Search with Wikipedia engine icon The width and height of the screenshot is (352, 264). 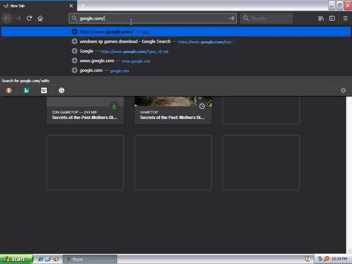tap(44, 90)
